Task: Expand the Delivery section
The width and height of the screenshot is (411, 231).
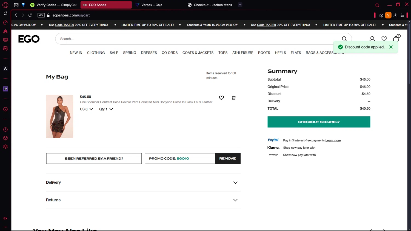Action: coord(143,183)
